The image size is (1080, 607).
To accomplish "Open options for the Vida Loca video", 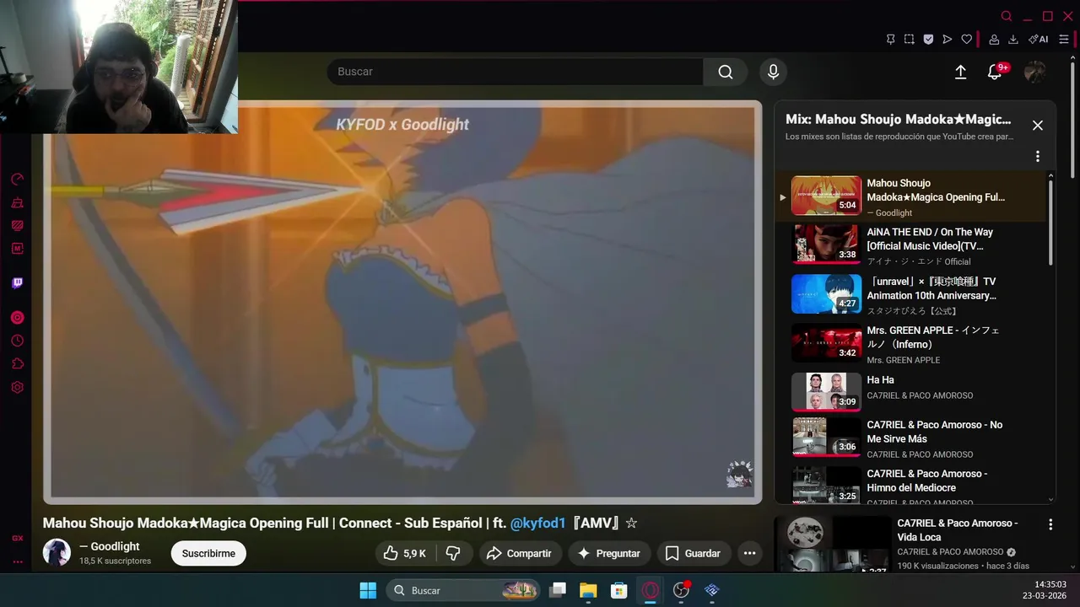I will [x=1050, y=524].
